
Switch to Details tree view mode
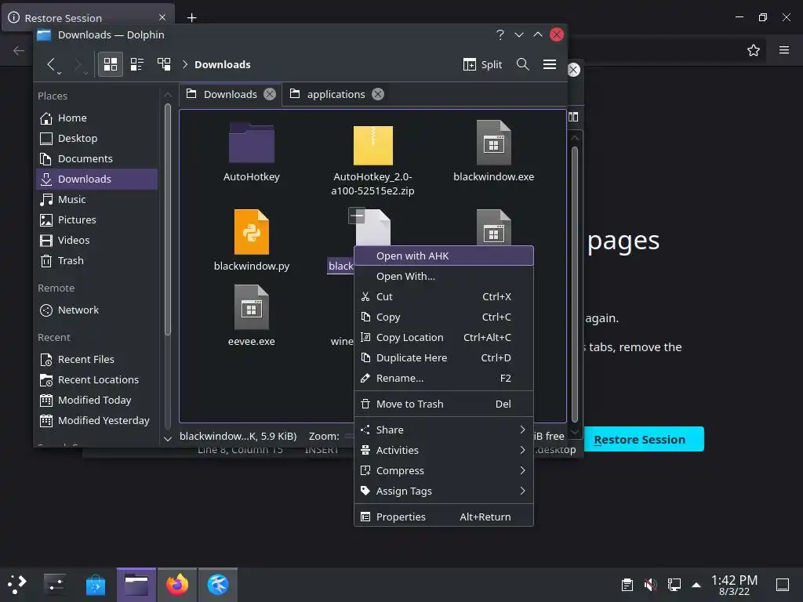(164, 64)
